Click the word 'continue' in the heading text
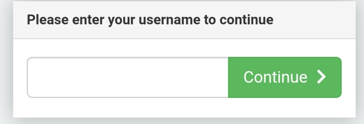This screenshot has width=364, height=124. point(246,20)
